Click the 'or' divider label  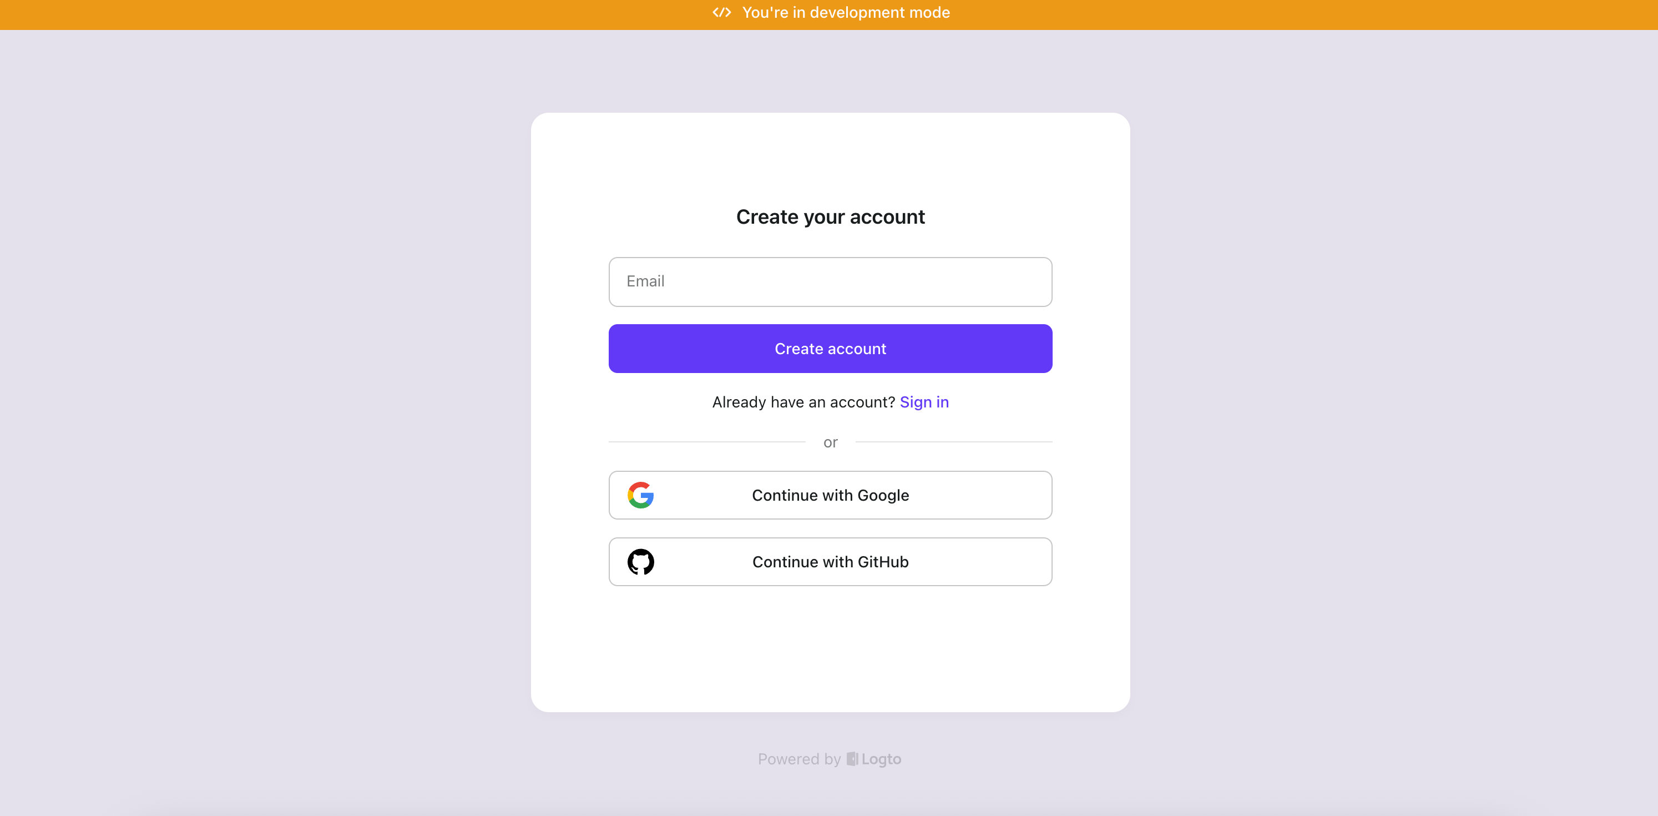(x=830, y=442)
